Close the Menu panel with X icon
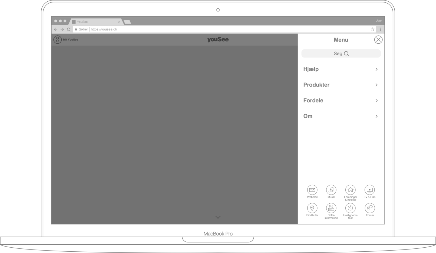The height and width of the screenshot is (253, 436). [x=378, y=40]
